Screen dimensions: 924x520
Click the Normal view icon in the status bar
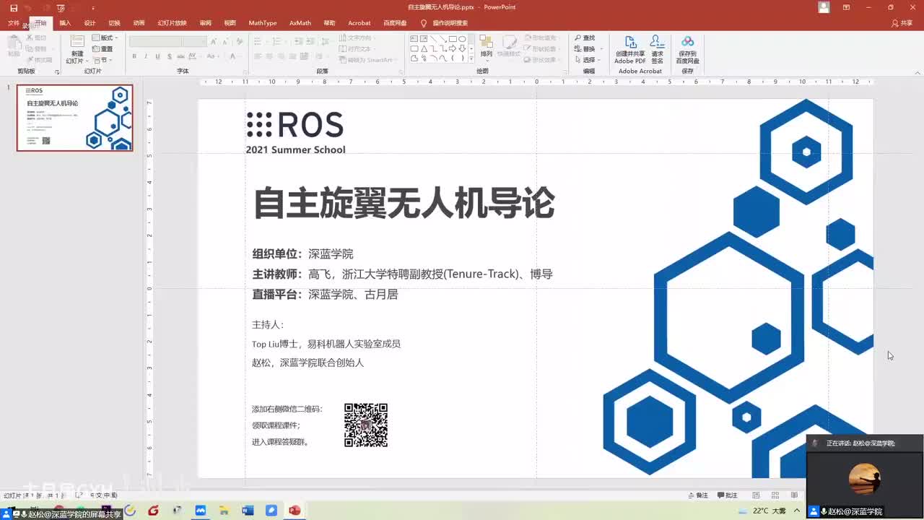pos(756,495)
